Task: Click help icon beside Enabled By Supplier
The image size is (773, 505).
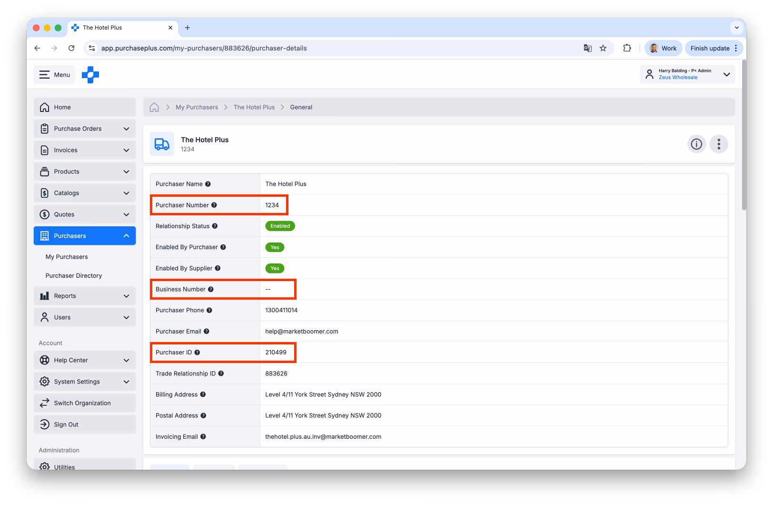Action: 218,268
